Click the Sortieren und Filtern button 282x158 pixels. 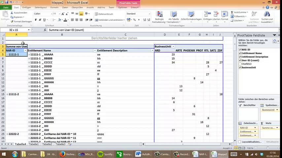point(254,17)
